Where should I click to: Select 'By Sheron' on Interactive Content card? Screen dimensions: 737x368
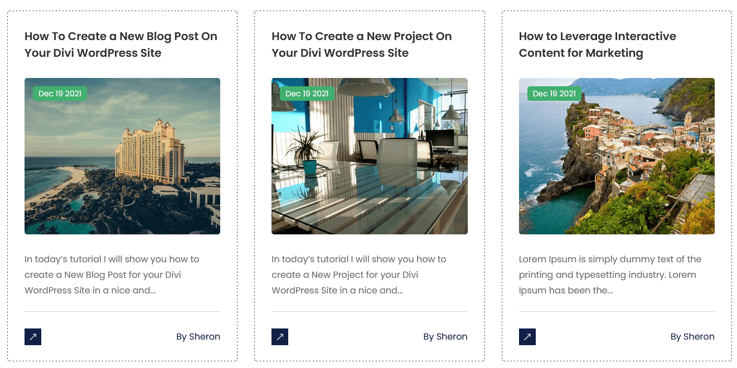(692, 337)
